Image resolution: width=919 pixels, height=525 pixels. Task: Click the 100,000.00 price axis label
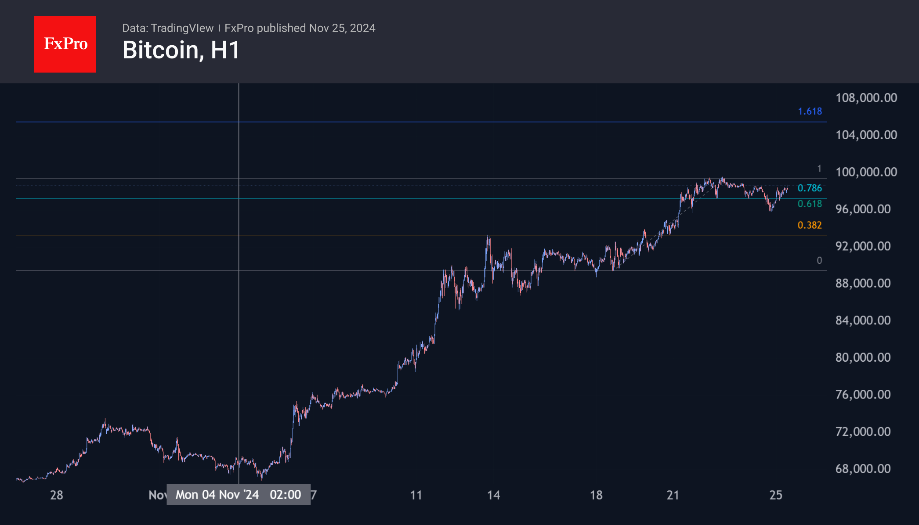tap(866, 172)
